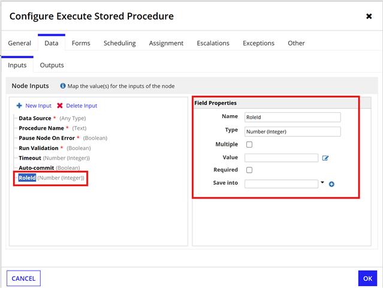This screenshot has width=383, height=288.
Task: Select the Timeout input in list
Action: click(x=31, y=158)
